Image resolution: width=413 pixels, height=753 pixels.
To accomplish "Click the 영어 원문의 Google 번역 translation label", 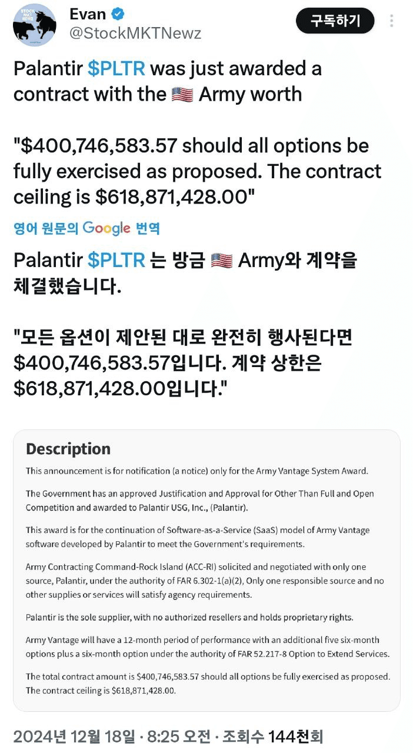I will pos(87,228).
